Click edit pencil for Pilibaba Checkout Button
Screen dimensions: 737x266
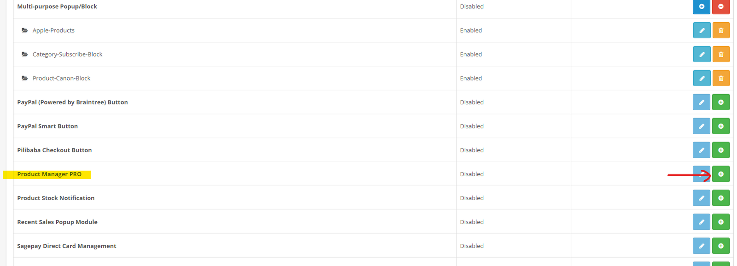point(702,150)
